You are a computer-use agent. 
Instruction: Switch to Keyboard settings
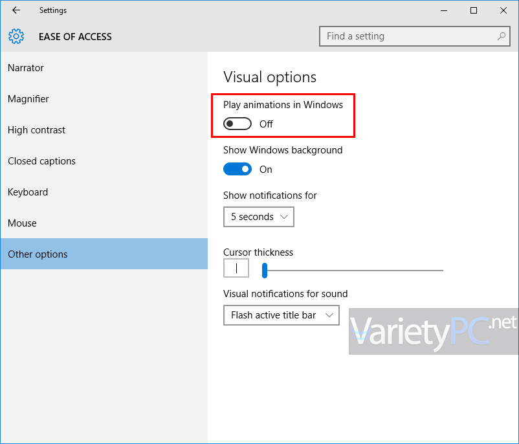[28, 192]
